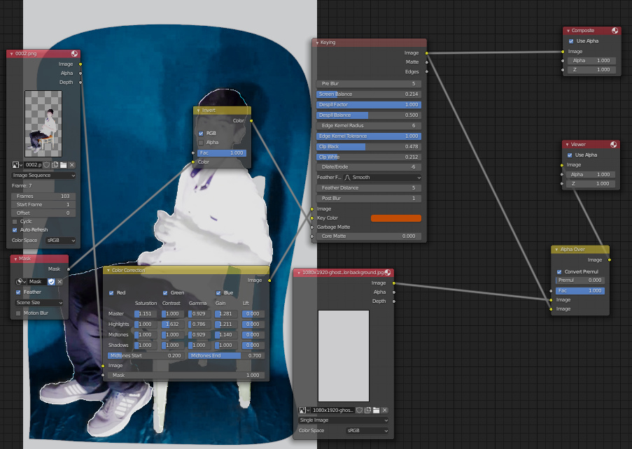632x449 pixels.
Task: Open image browser icon in 0002.png node
Action: pyautogui.click(x=17, y=165)
